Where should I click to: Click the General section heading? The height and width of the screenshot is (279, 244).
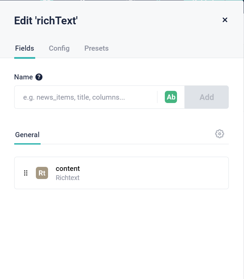(27, 134)
